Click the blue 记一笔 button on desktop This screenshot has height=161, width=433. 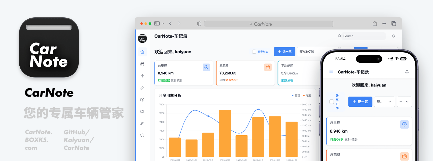coord(284,52)
